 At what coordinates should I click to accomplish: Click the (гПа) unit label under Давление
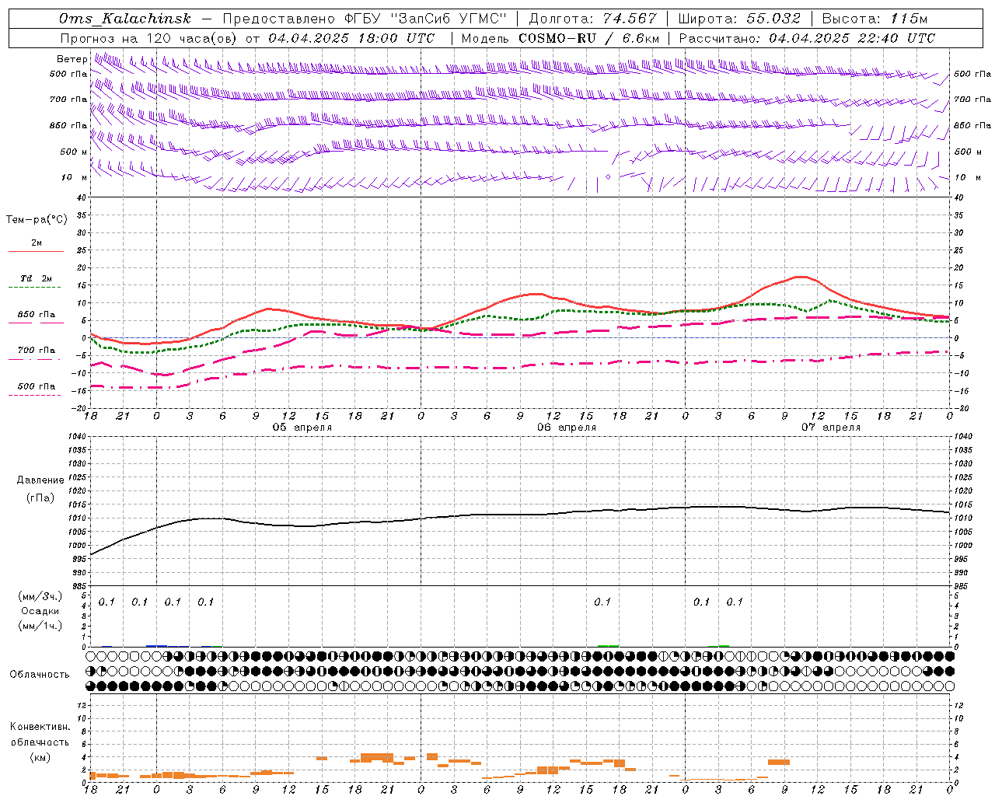40,498
